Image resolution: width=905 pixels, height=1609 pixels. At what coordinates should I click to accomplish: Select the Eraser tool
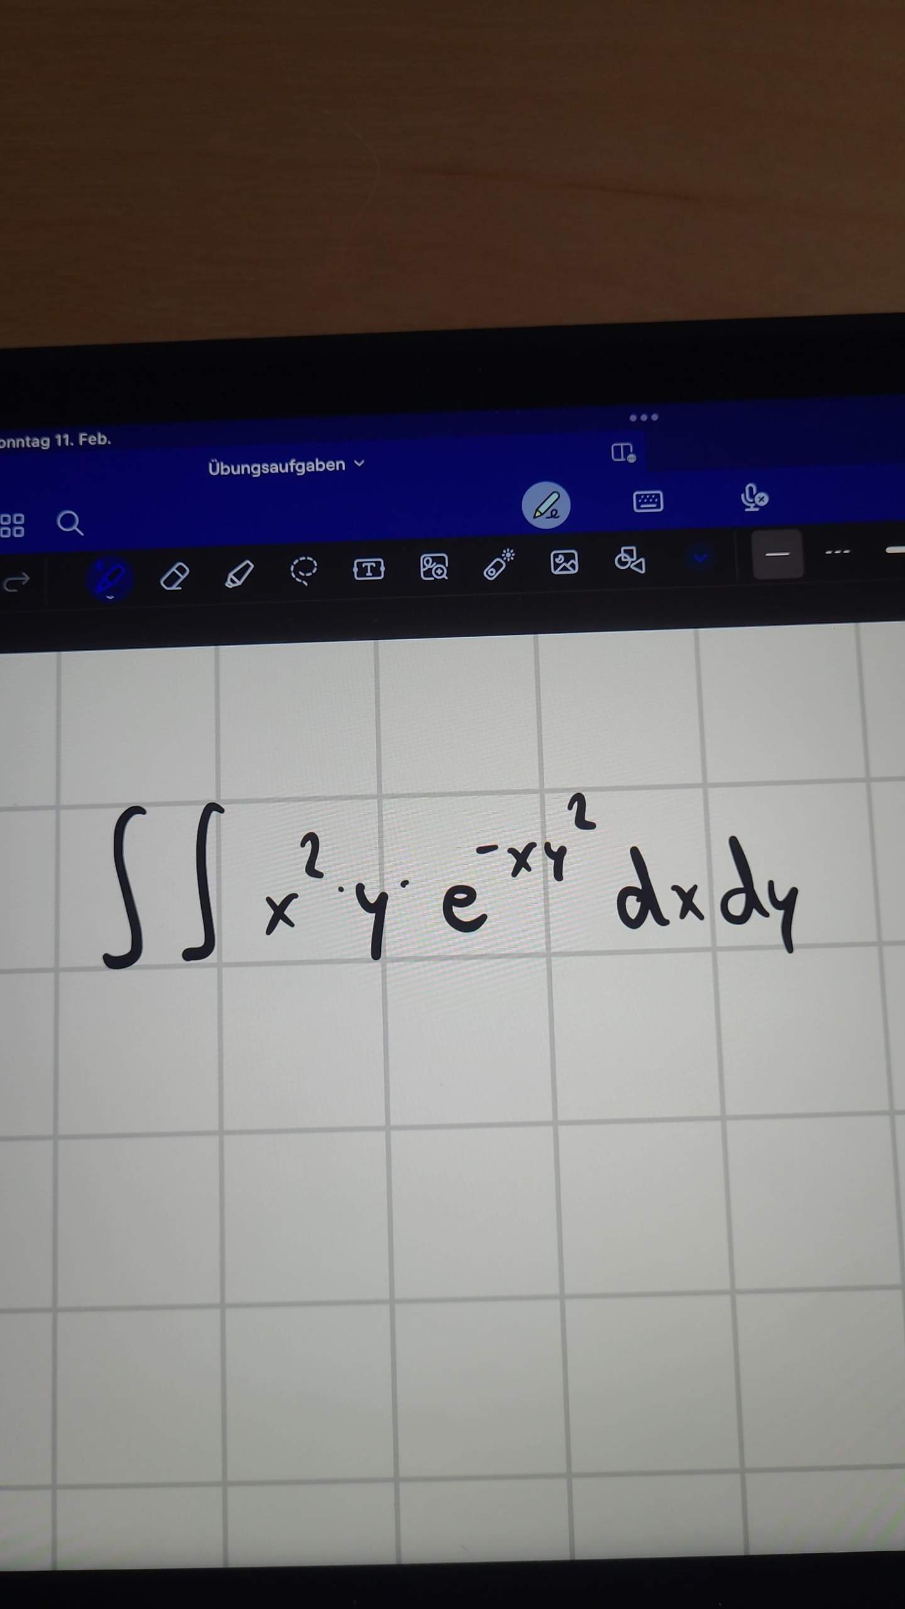click(175, 576)
